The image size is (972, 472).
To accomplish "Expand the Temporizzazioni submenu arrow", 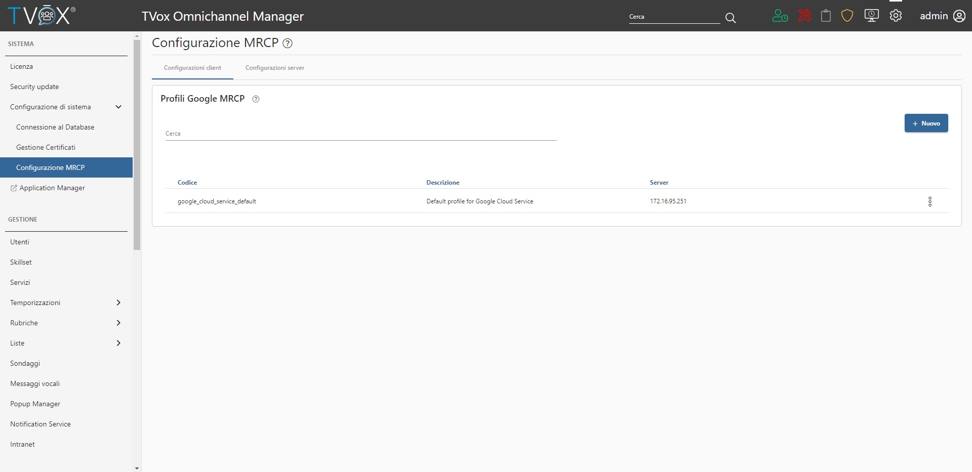I will point(118,303).
